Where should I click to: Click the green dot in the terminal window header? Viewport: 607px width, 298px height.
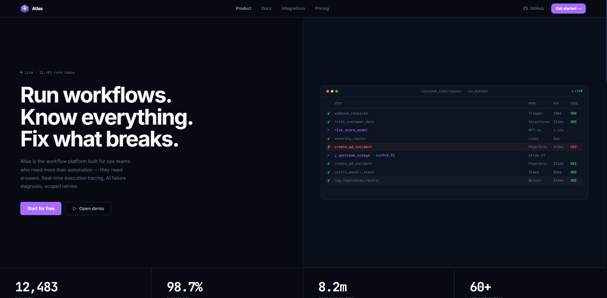tap(336, 91)
